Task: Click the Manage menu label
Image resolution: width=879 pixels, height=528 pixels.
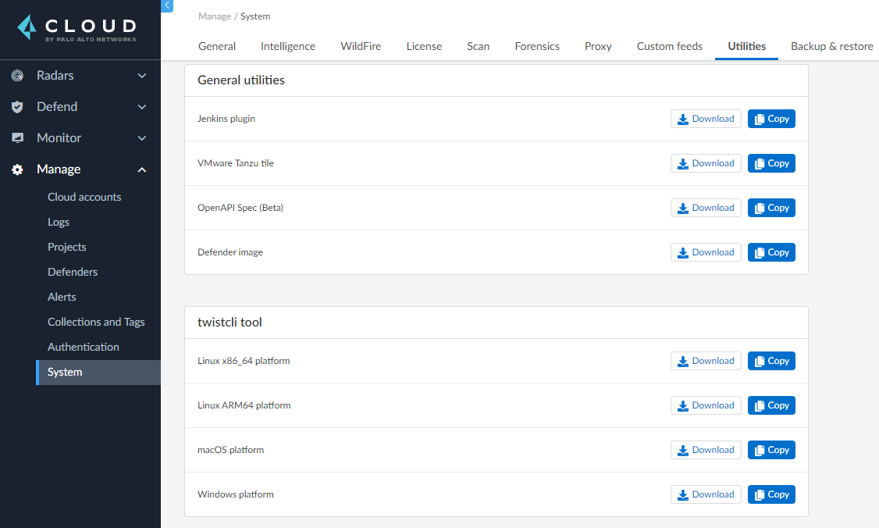Action: [x=59, y=169]
